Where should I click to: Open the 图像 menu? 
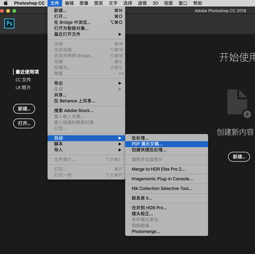click(x=84, y=3)
